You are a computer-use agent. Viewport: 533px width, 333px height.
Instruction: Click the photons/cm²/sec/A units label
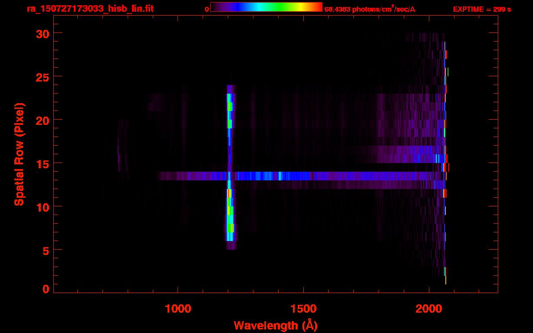(x=384, y=9)
